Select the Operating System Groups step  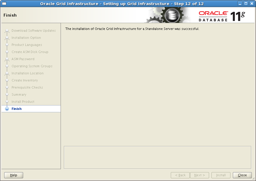click(32, 66)
